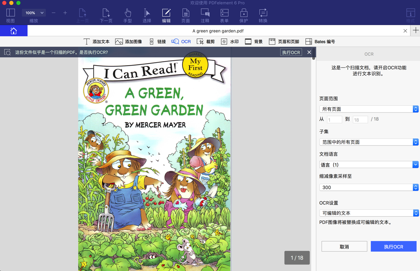Viewport: 420px width, 271px height.
Task: Choose the 裁剪 crop tool
Action: [206, 41]
